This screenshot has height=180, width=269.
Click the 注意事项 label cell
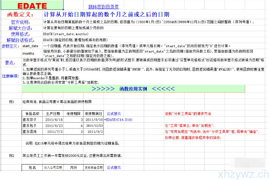point(11,76)
